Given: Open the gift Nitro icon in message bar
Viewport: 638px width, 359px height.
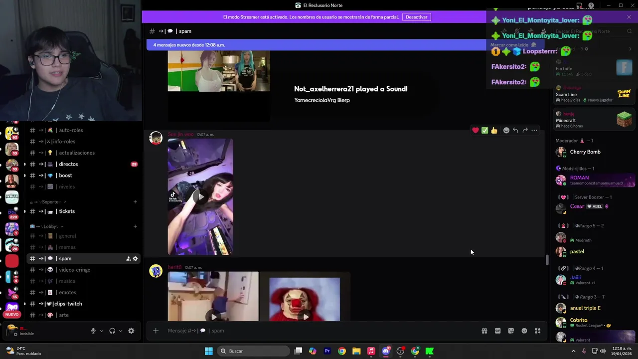Looking at the screenshot, I should tap(484, 331).
